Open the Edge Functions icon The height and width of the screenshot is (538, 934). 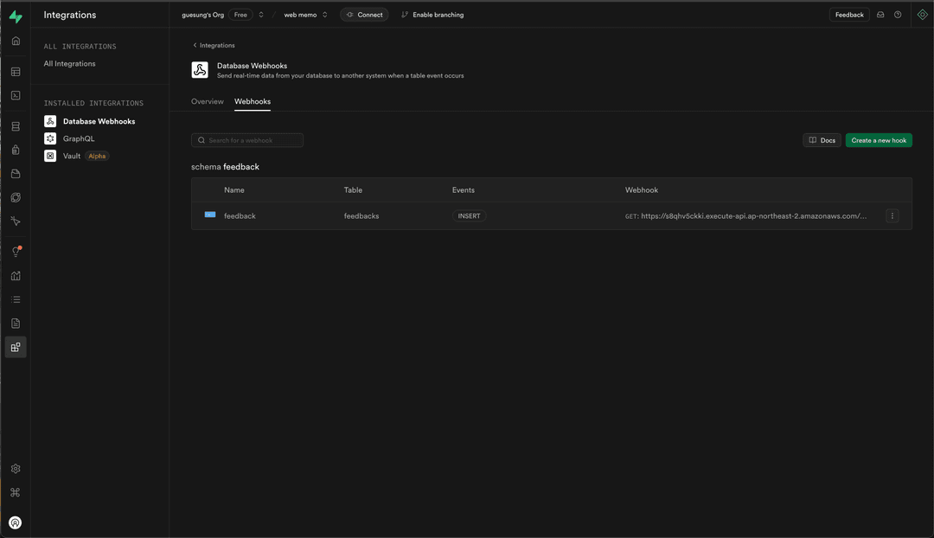click(x=16, y=198)
